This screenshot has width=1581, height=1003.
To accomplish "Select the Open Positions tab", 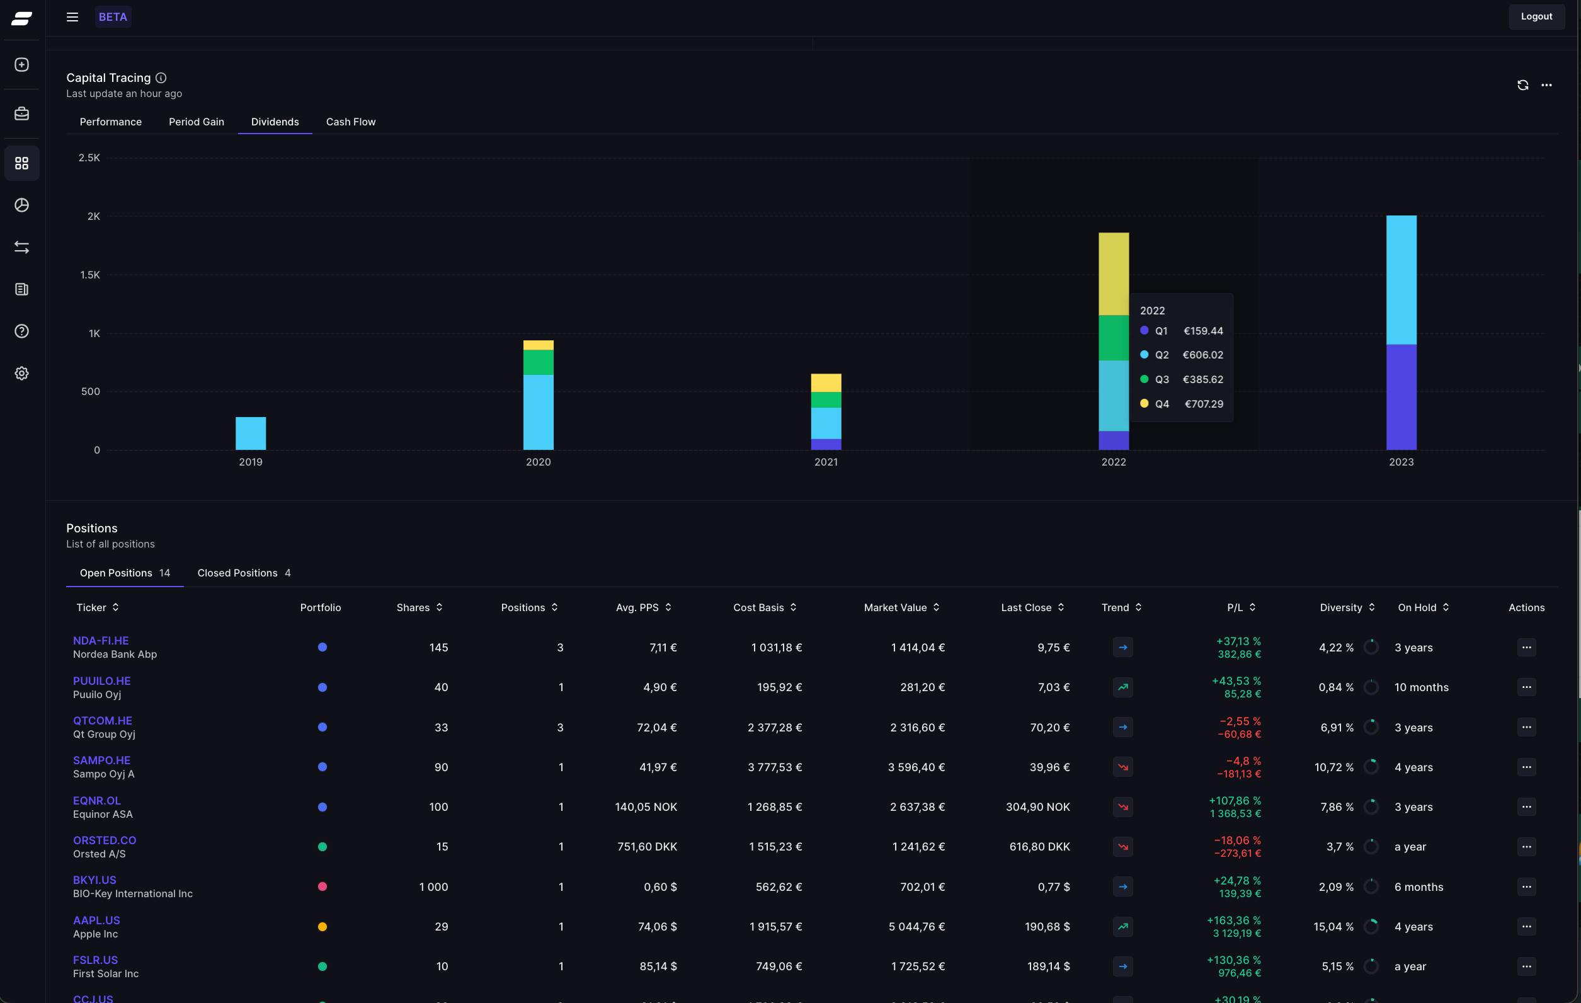I will click(x=125, y=573).
